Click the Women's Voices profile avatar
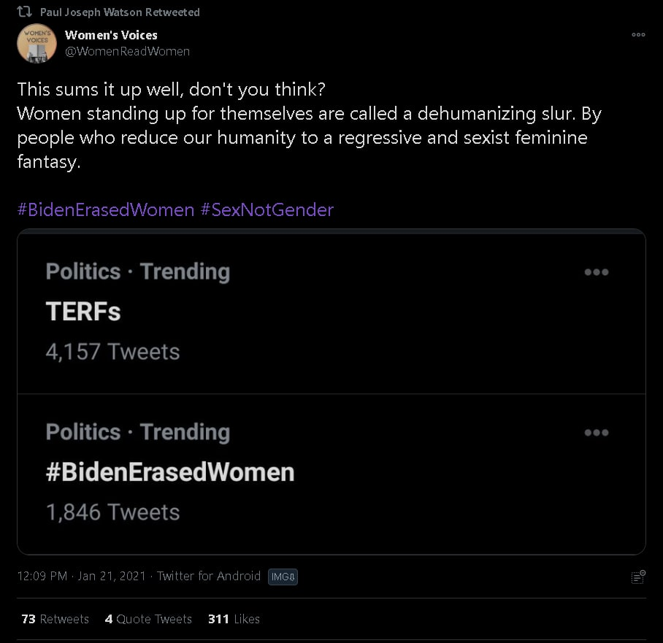Screen dimensions: 663x643 click(37, 43)
